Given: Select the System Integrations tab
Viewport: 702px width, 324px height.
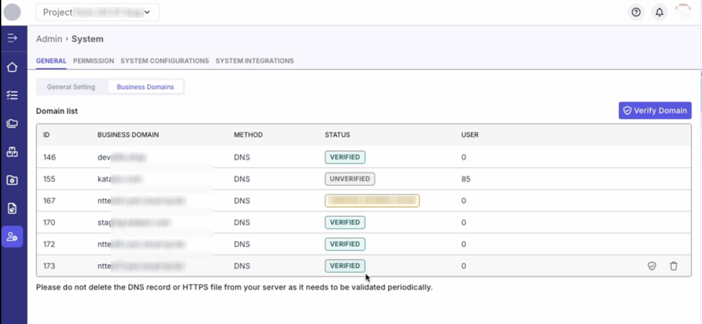Looking at the screenshot, I should point(254,61).
